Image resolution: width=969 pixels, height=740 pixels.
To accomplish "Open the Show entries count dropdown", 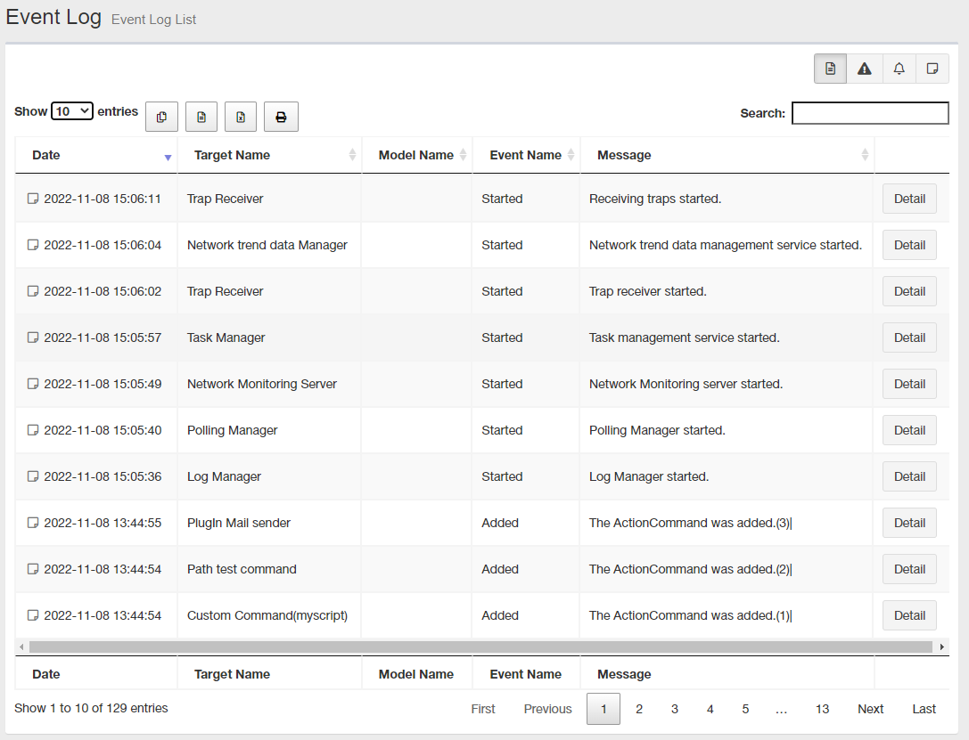I will [x=72, y=111].
